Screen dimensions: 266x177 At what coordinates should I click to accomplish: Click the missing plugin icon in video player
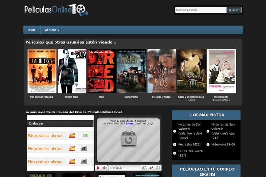pyautogui.click(x=129, y=139)
